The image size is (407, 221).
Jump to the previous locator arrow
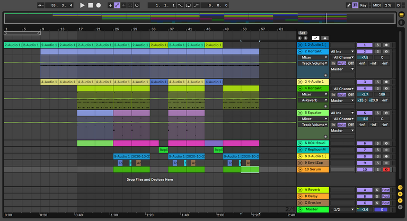coord(299,38)
